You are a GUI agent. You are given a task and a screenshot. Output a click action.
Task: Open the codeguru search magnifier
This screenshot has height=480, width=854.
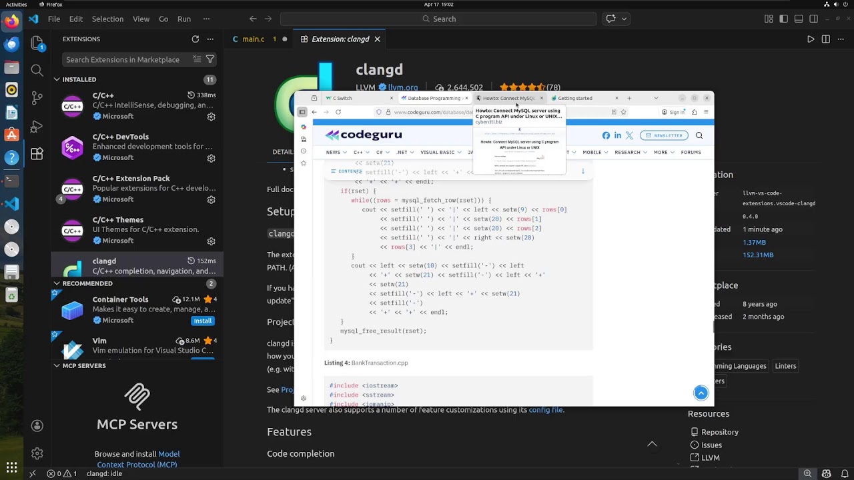[x=699, y=135]
